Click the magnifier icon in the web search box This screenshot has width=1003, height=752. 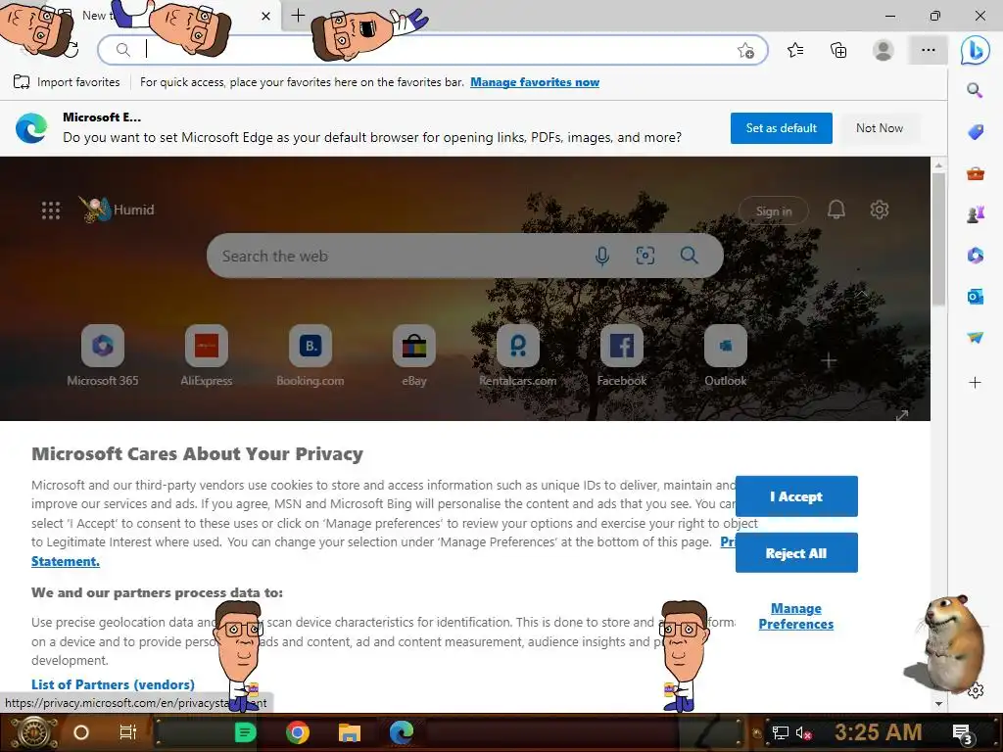tap(689, 256)
